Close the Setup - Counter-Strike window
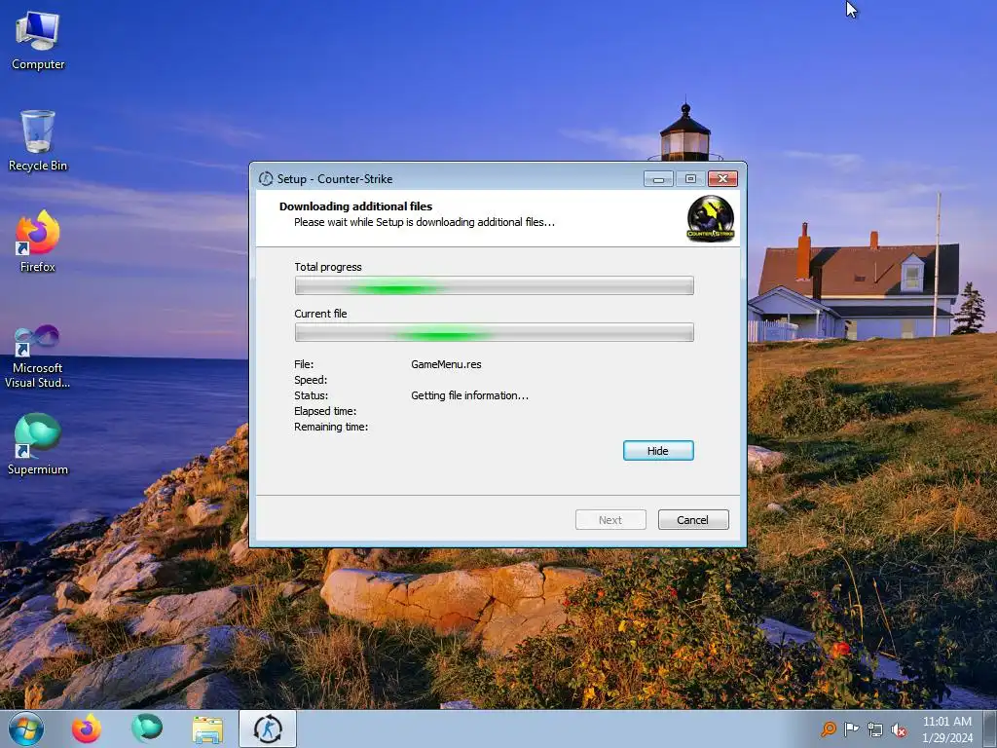Viewport: 997px width, 748px height. [x=723, y=179]
